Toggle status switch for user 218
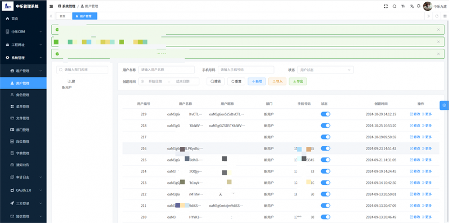The image size is (449, 223). (326, 126)
